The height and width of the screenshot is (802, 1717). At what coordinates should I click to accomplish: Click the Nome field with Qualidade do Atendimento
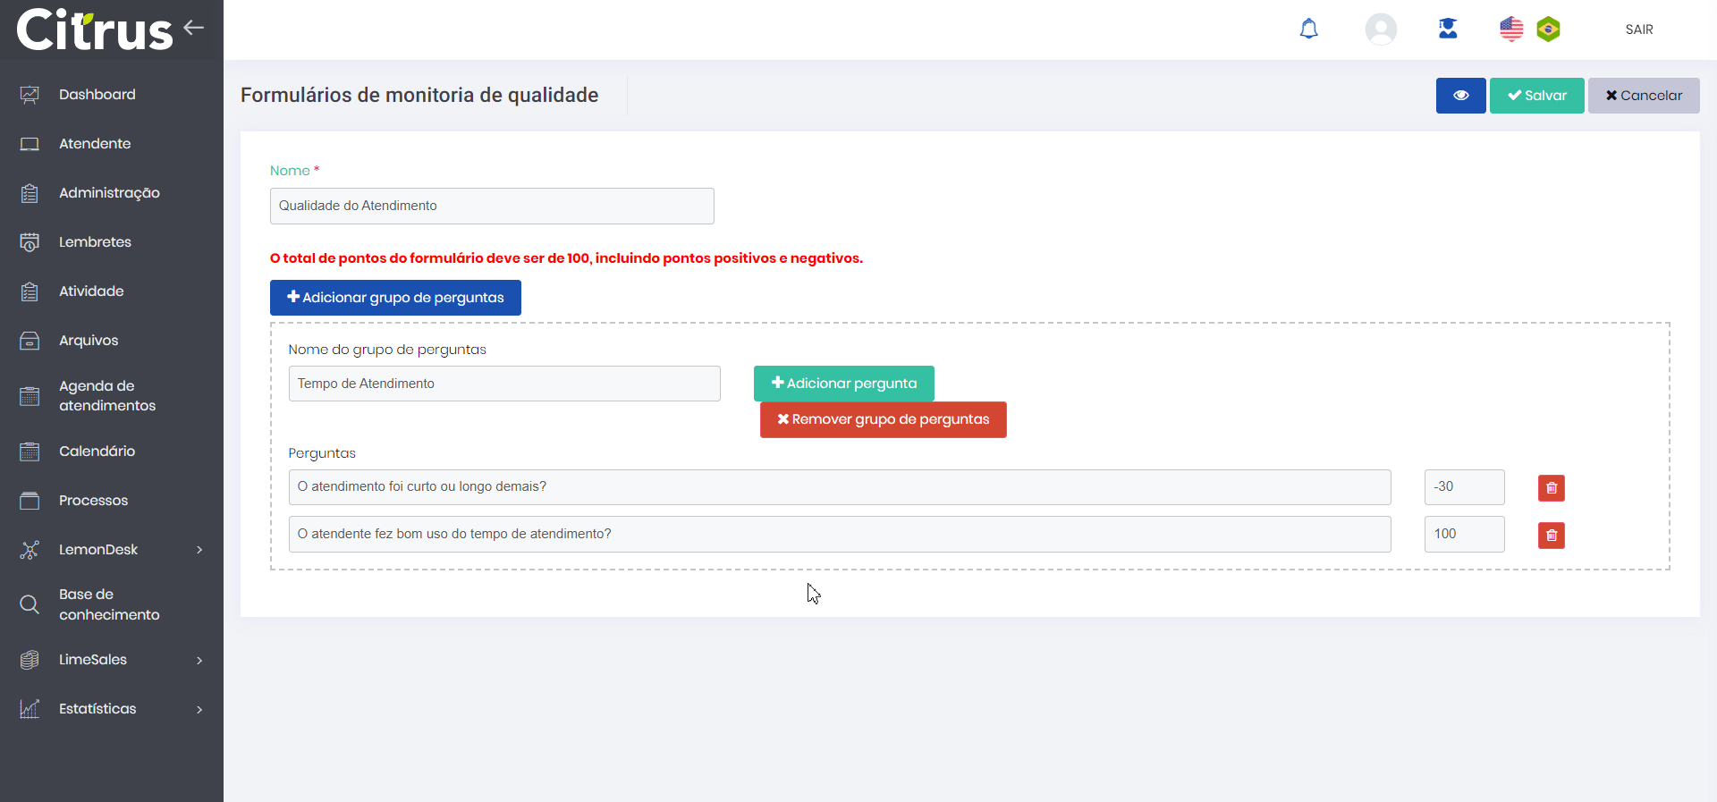click(492, 206)
